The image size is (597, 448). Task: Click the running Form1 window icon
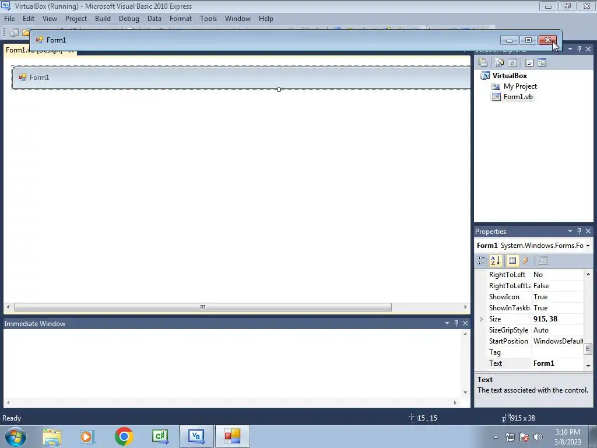pos(39,40)
